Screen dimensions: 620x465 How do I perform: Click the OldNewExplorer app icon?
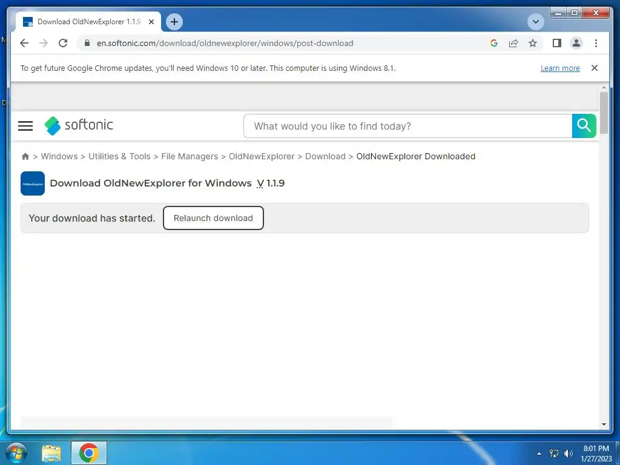[x=33, y=183]
